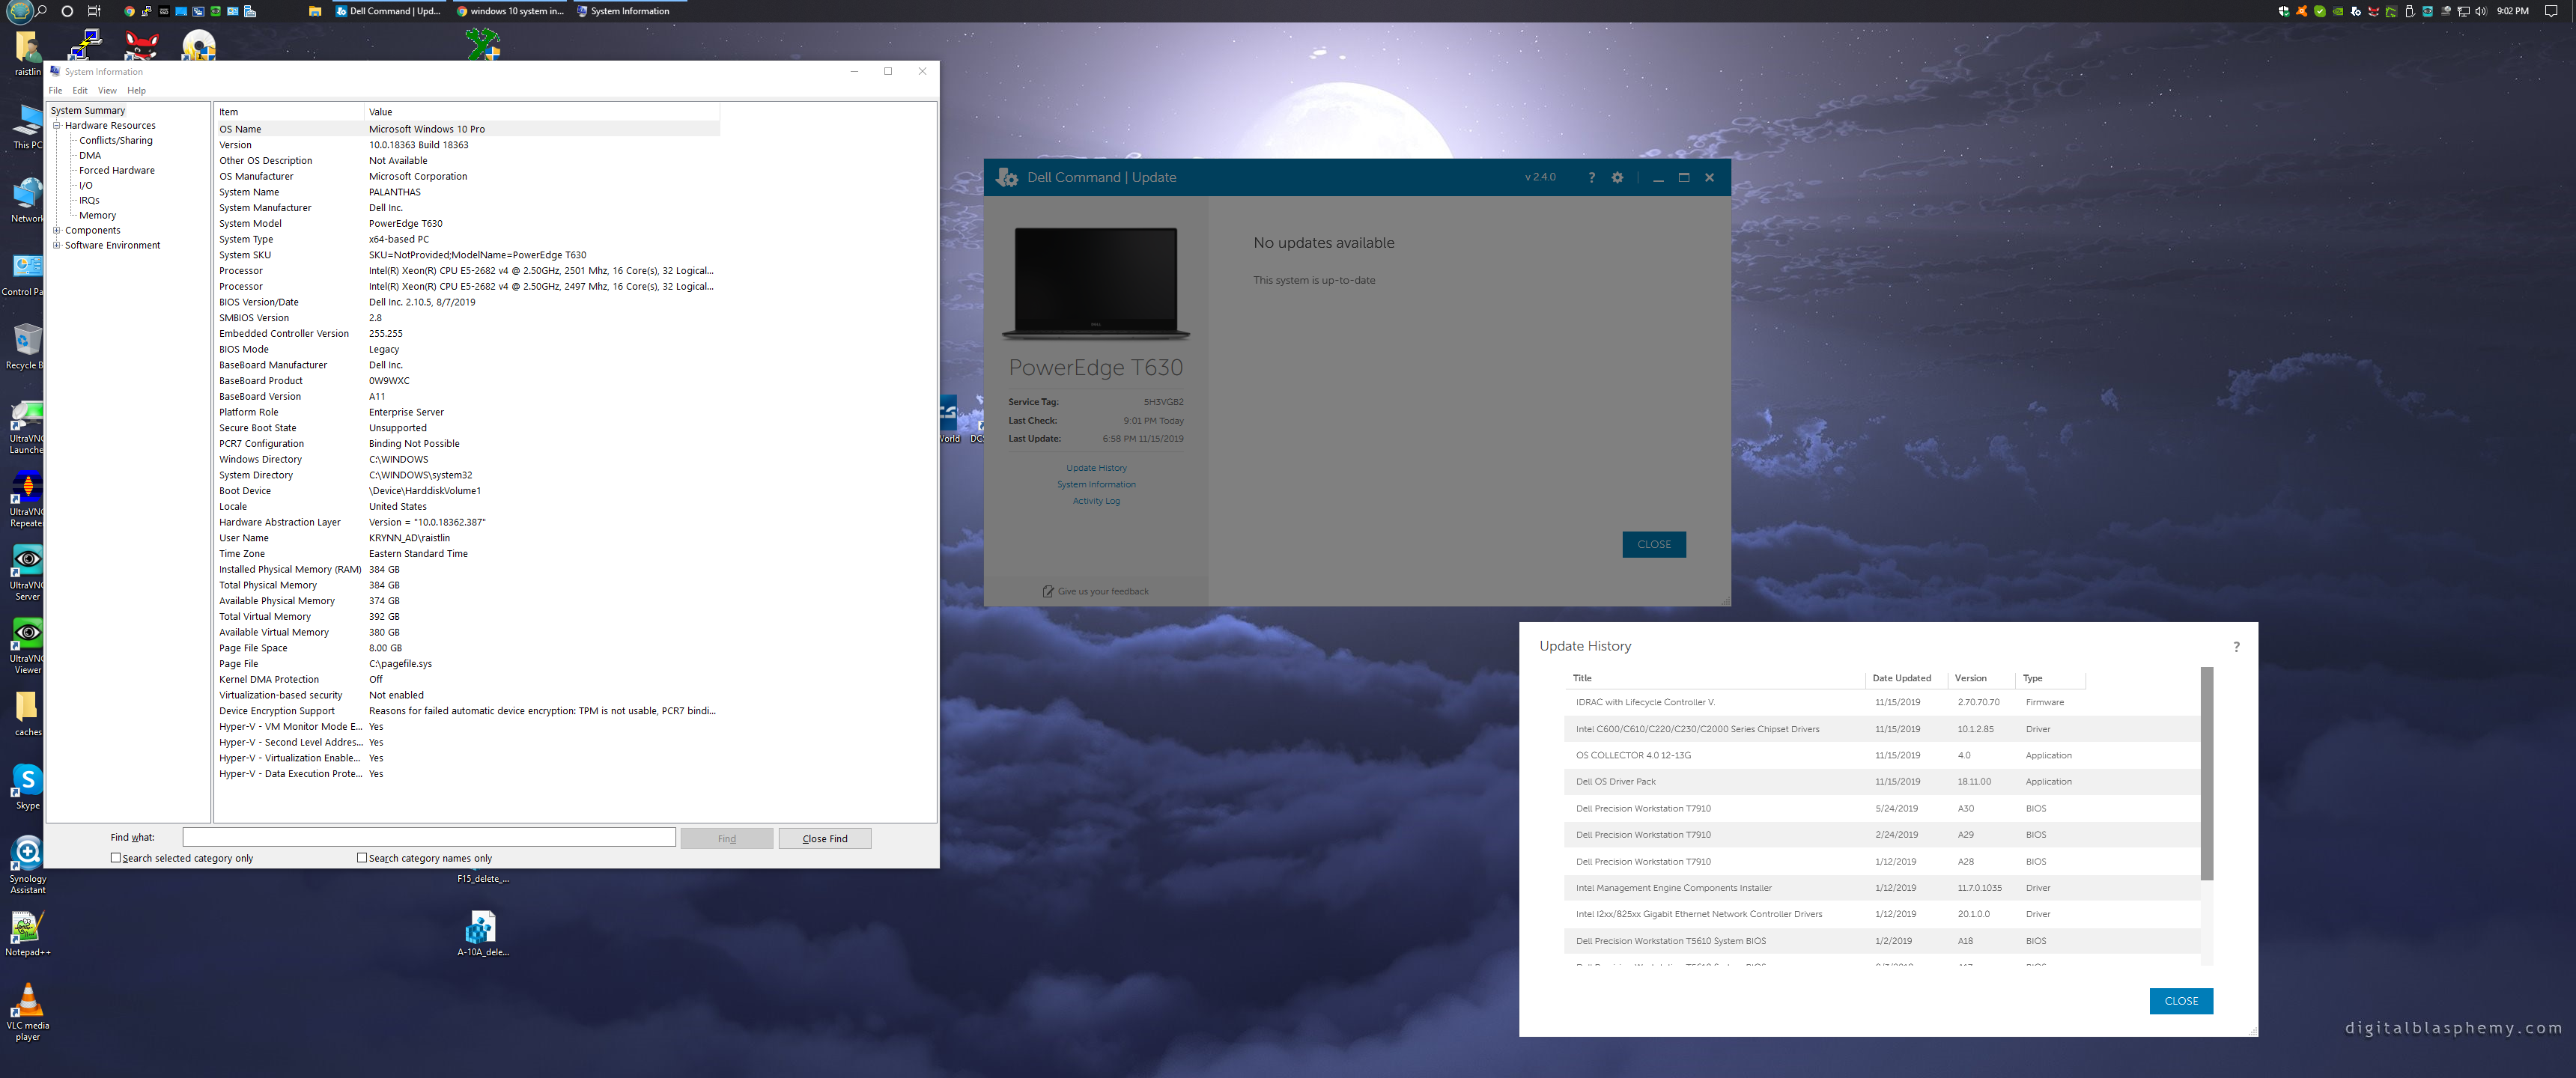
Task: Click the Find what text field
Action: tap(429, 837)
